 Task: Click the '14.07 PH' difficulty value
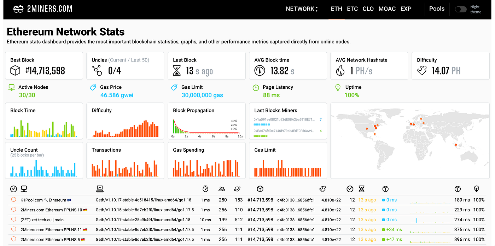[x=446, y=71]
